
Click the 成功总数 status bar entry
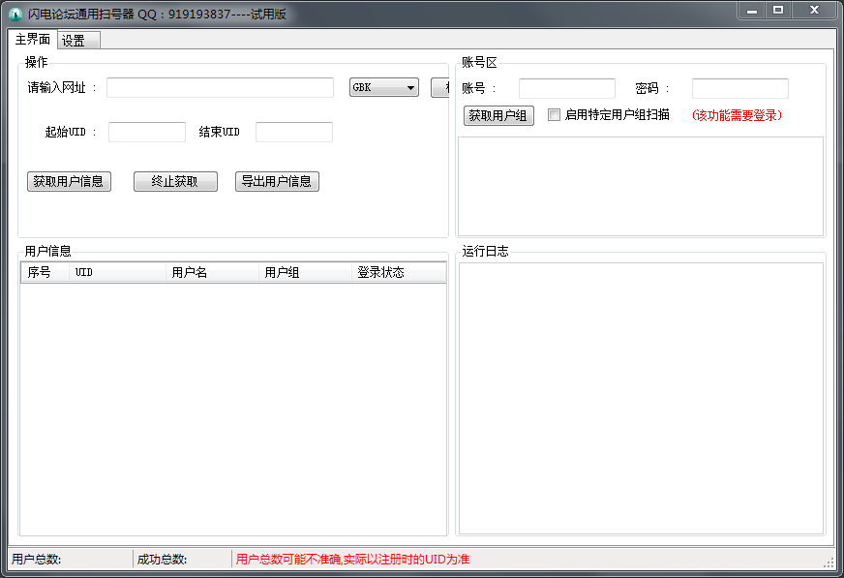(183, 560)
